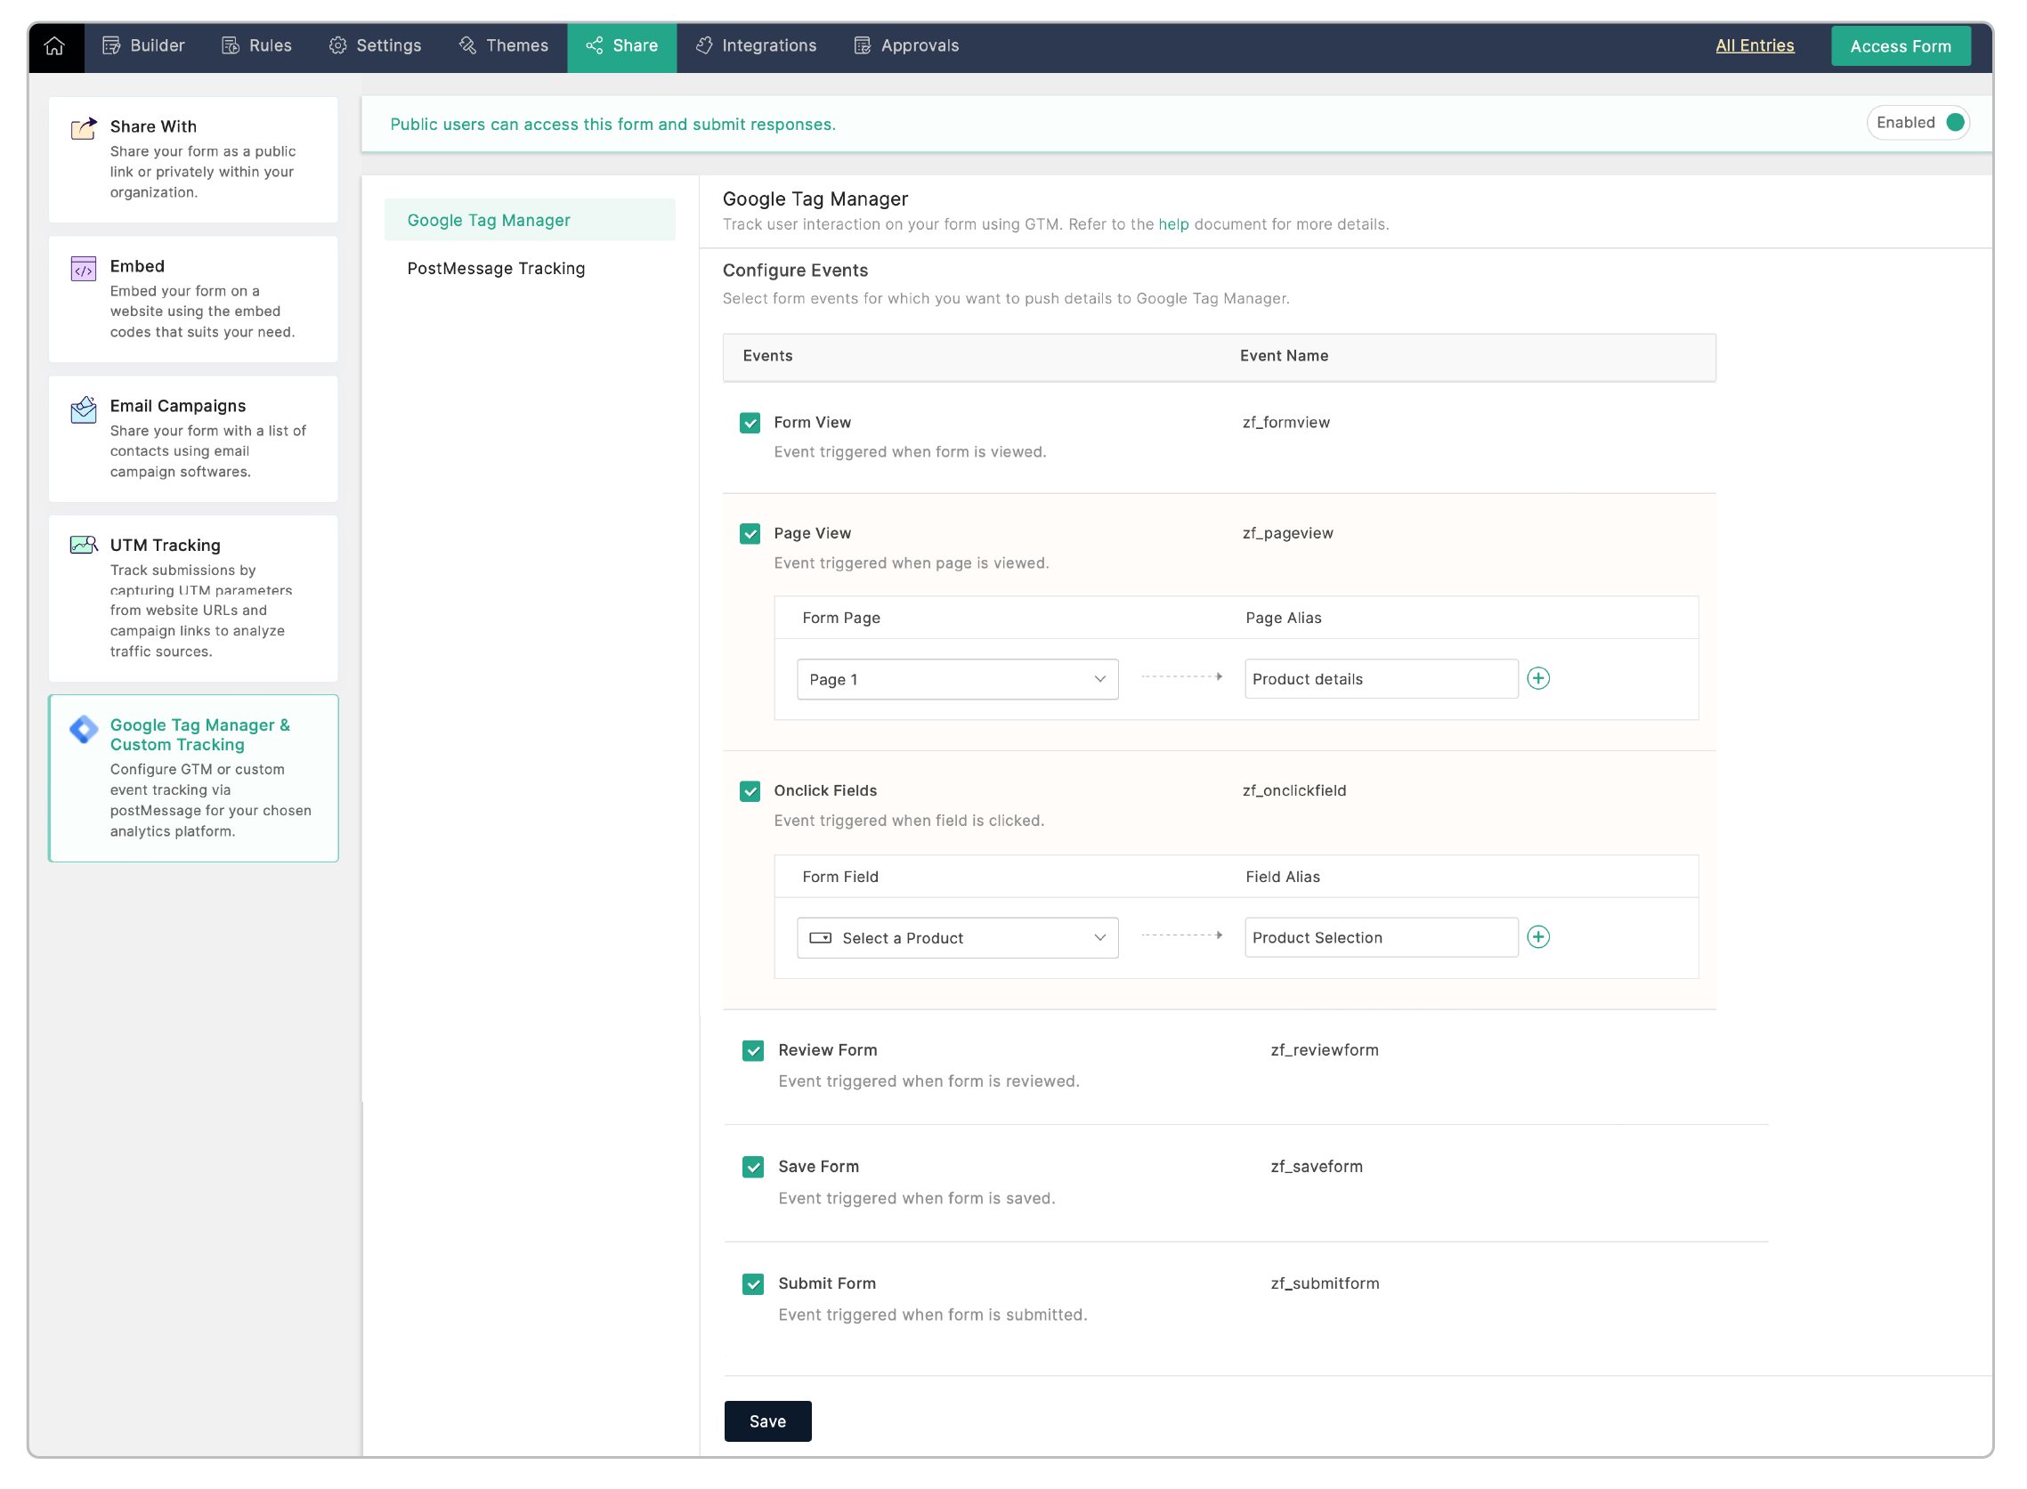Add another Field Alias row
Screen dimensions: 2027x1489
point(1539,938)
